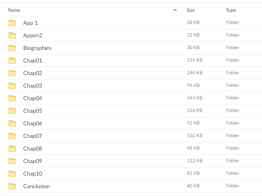The height and width of the screenshot is (196, 262).
Task: Select the Appen2 folder icon
Action: click(12, 35)
